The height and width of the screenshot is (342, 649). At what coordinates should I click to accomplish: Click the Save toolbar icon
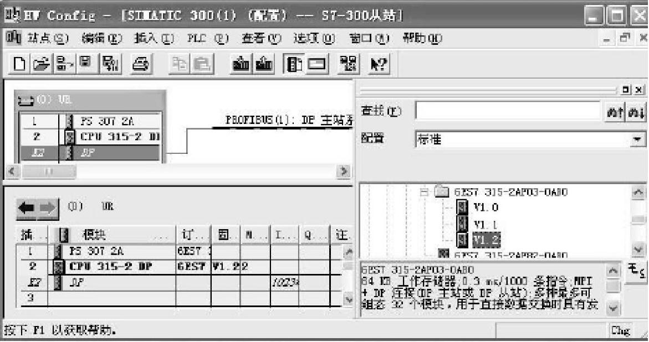tap(86, 63)
